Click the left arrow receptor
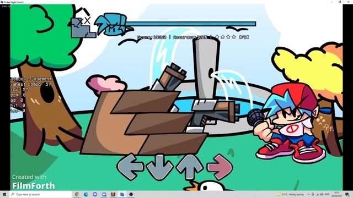353x198 pixels. coord(131,167)
